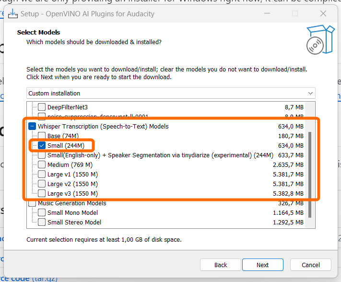Toggle Music Generation Models group checkbox
The image size is (341, 282).
(x=32, y=203)
